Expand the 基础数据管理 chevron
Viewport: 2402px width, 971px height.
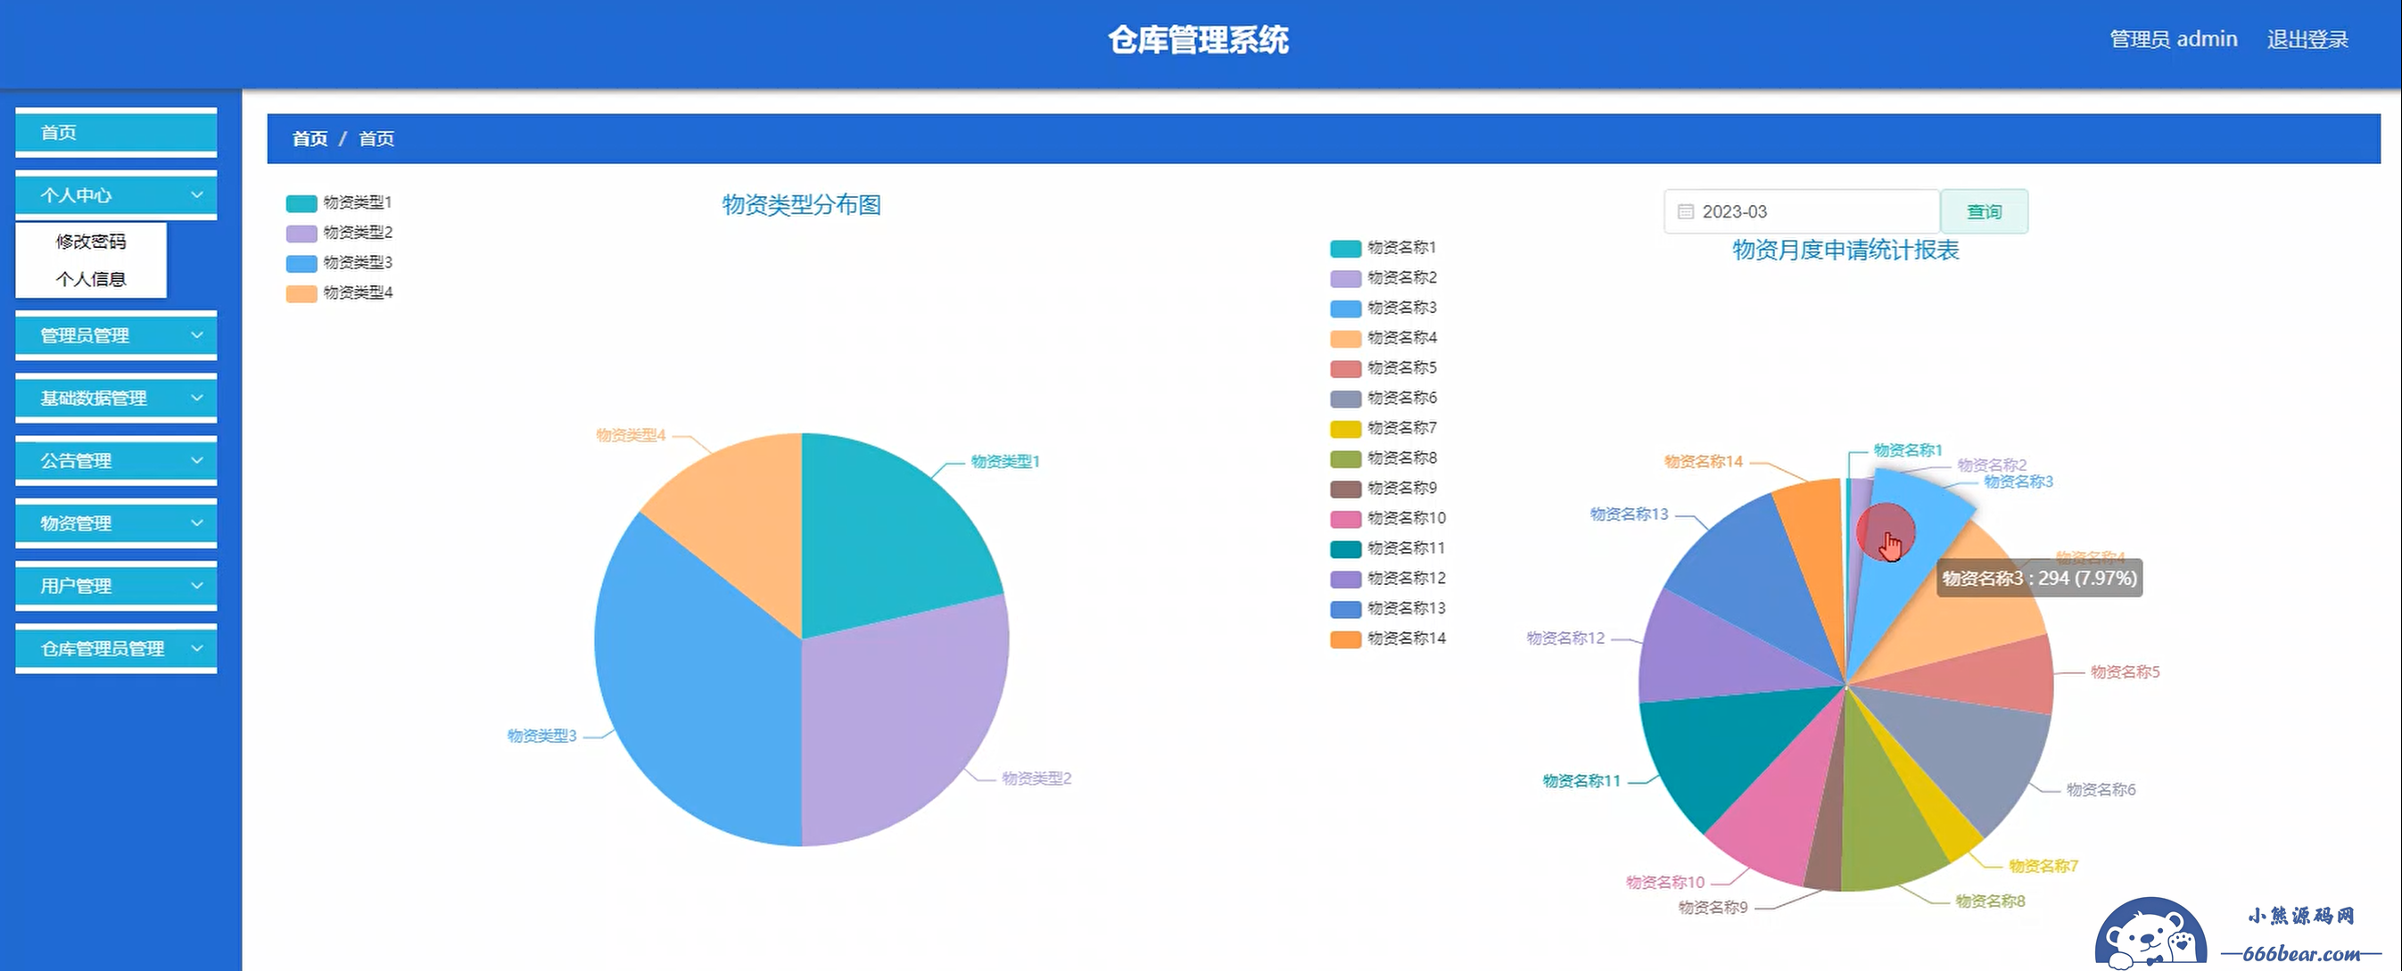(197, 398)
